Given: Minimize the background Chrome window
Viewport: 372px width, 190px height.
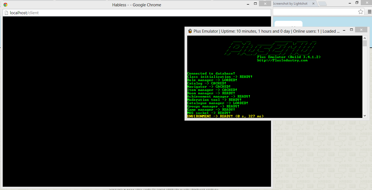Looking at the screenshot, I should tap(349, 3).
